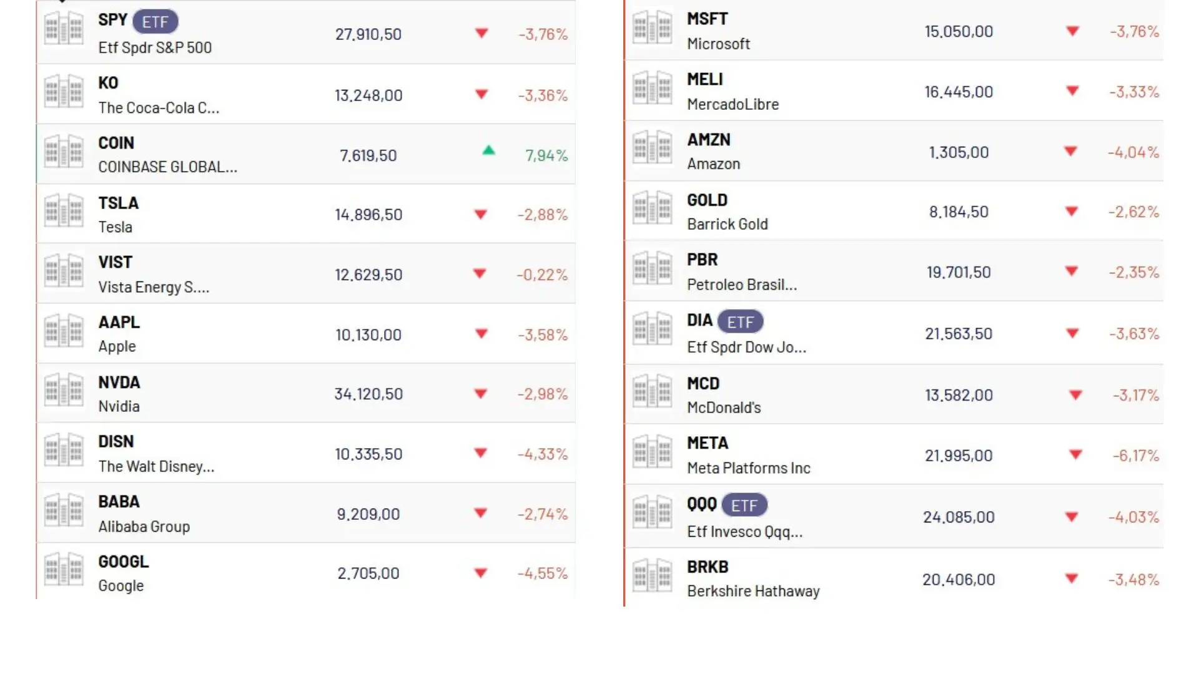Click the building icon next to COIN
1199x674 pixels.
coord(63,151)
